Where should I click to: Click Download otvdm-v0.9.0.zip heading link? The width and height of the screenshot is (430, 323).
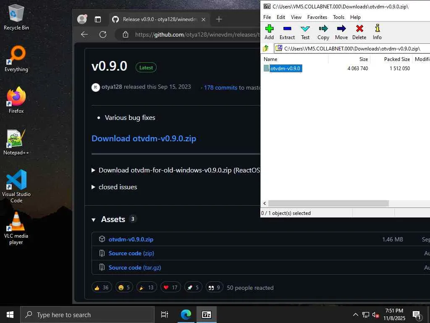pos(144,138)
